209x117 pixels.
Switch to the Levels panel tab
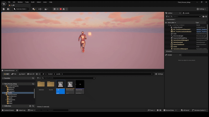(186, 13)
